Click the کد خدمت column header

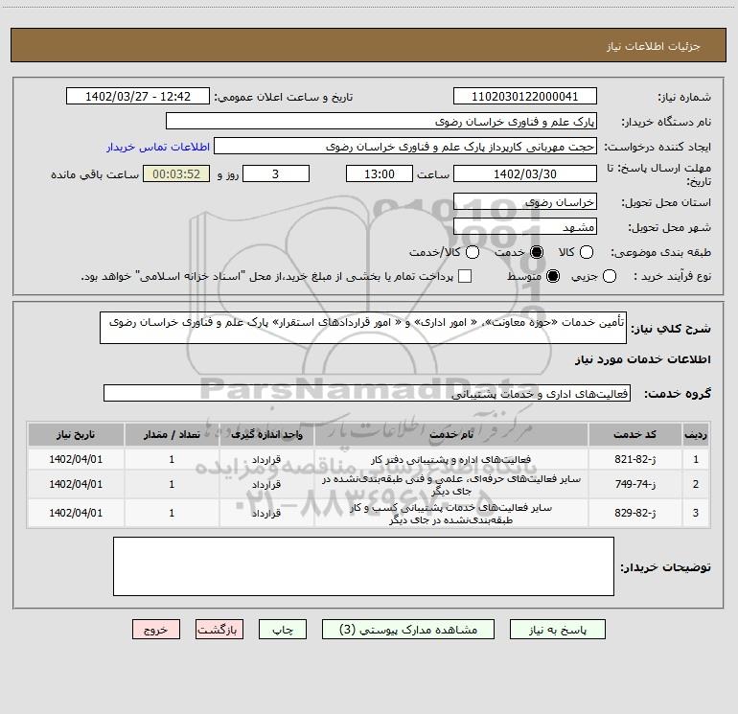[x=634, y=434]
